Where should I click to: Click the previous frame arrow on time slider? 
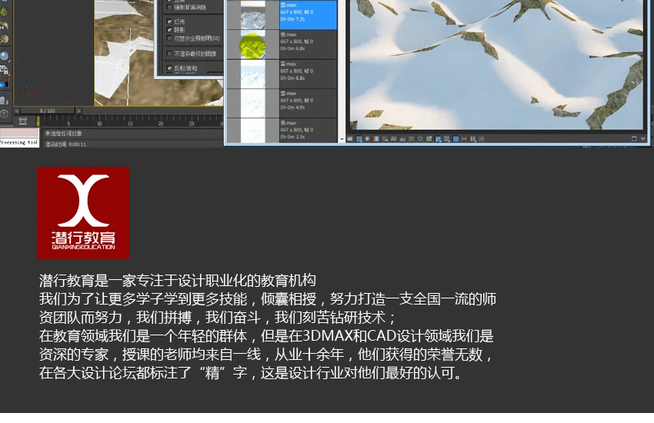[x=17, y=111]
